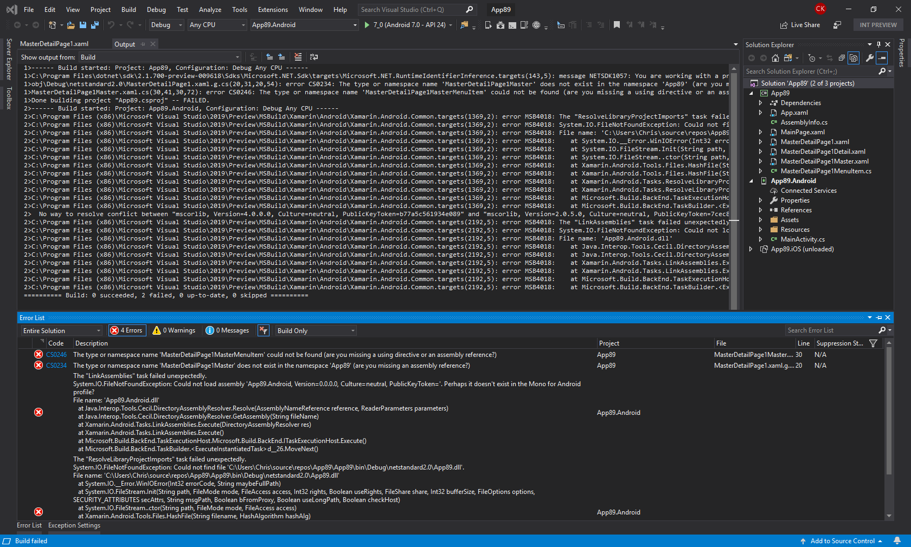Open the Build menu
This screenshot has width=911, height=547.
point(129,9)
